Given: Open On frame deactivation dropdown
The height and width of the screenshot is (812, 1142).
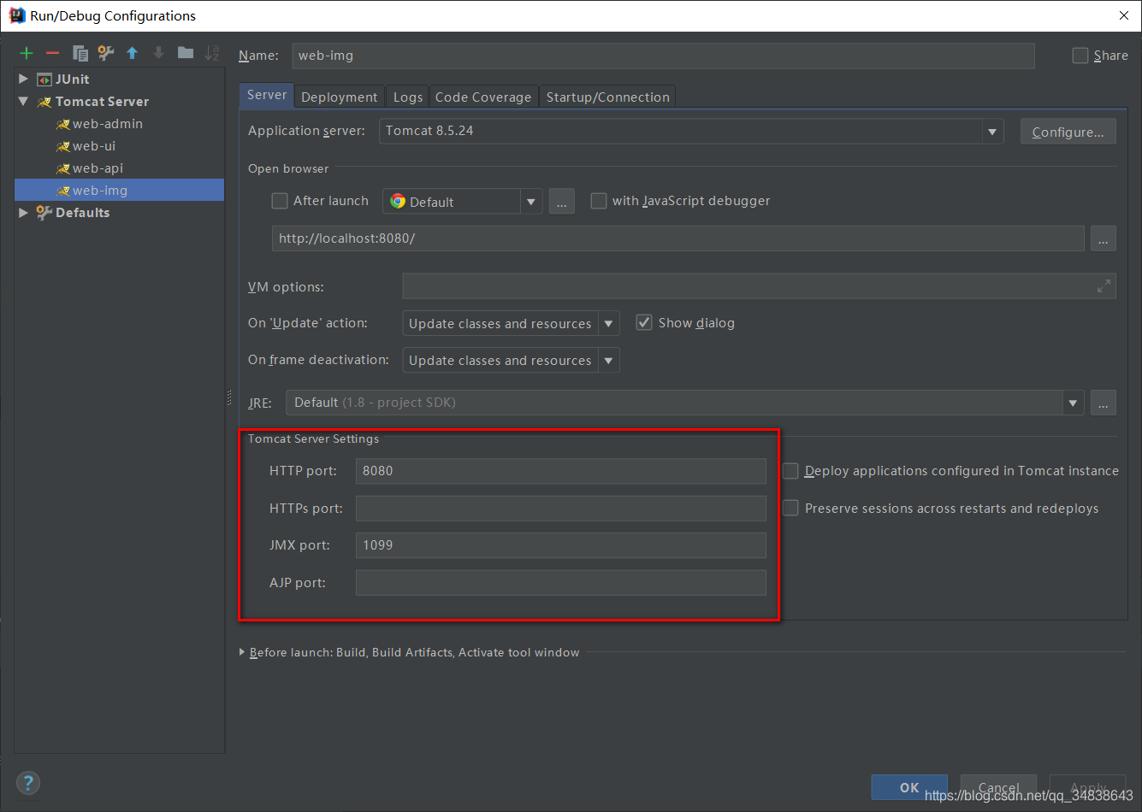Looking at the screenshot, I should click(x=609, y=361).
